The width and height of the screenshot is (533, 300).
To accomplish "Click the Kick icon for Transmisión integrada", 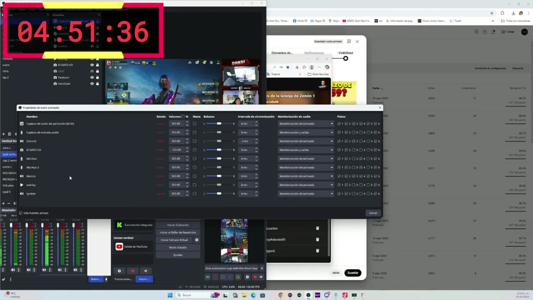I will (119, 225).
